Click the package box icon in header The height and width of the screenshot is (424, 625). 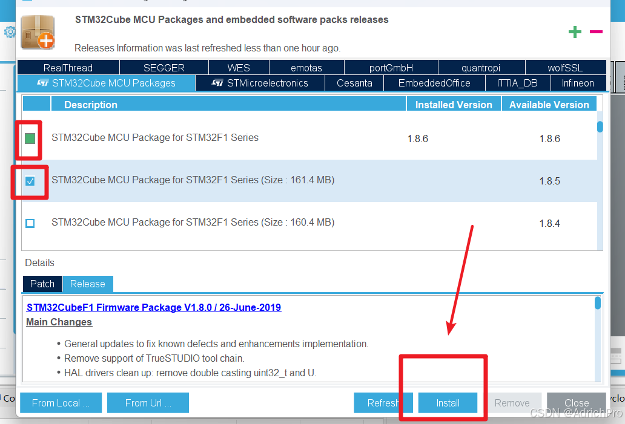tap(38, 32)
